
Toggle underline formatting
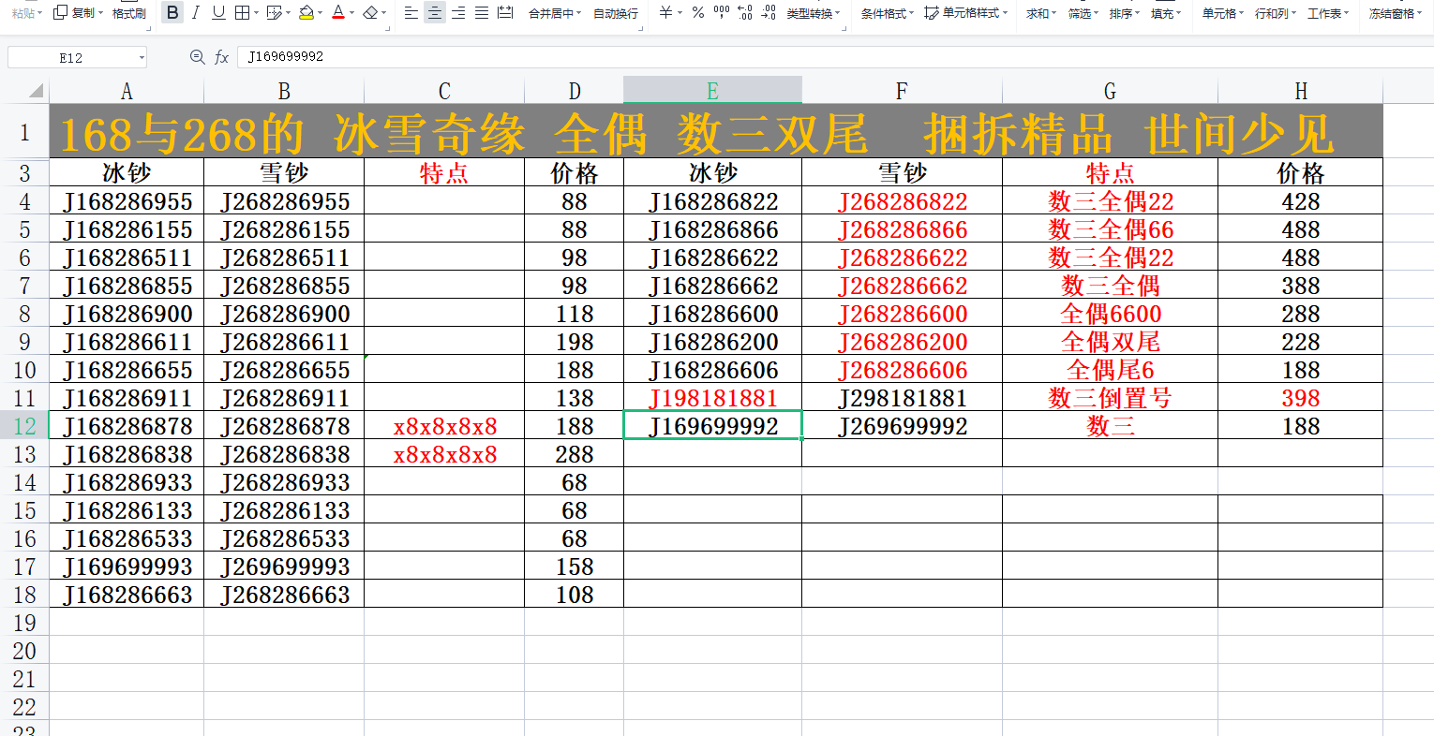(x=218, y=13)
